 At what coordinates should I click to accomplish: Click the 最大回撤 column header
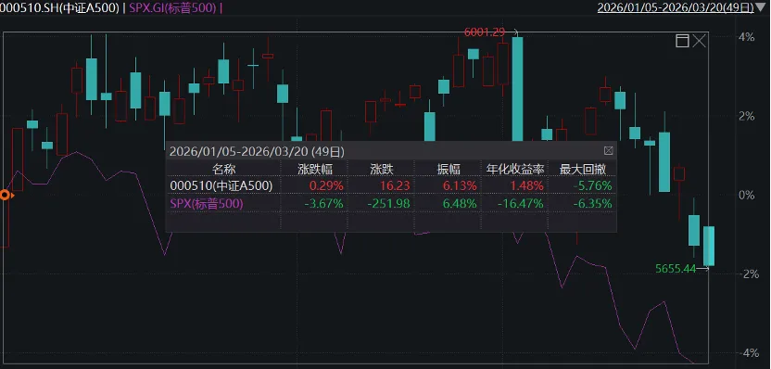(583, 170)
